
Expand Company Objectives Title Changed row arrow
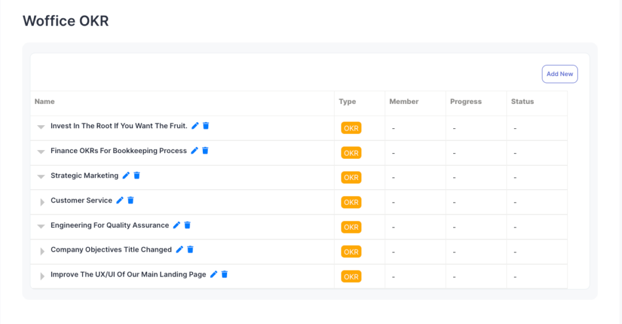(x=42, y=251)
